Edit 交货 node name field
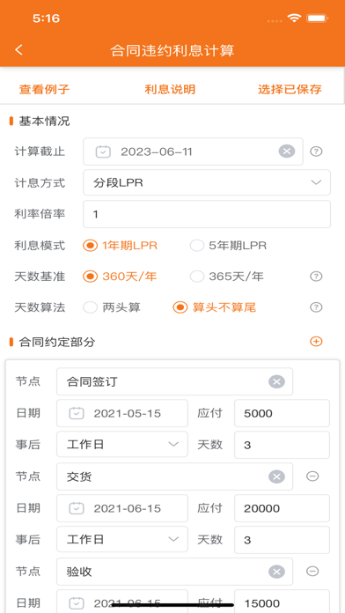 point(174,476)
